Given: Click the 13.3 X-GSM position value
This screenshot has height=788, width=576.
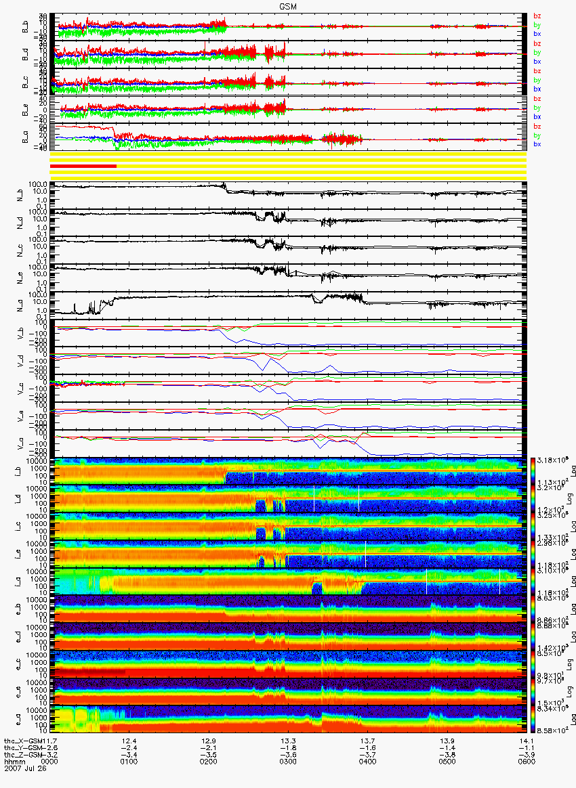Looking at the screenshot, I should (288, 741).
